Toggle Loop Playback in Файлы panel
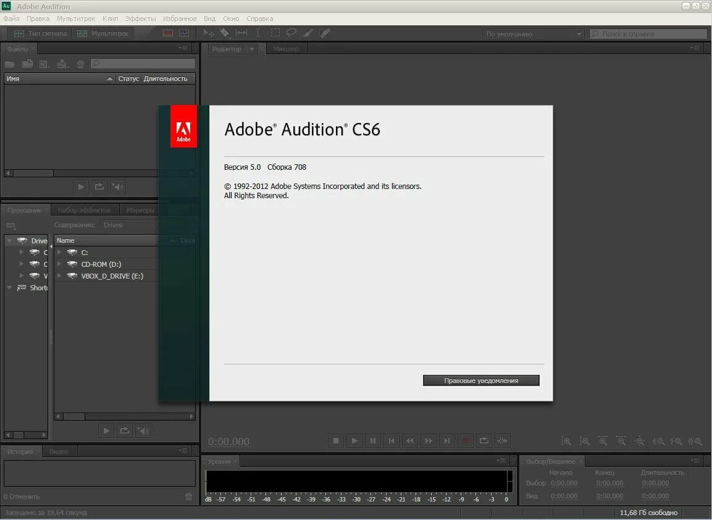The width and height of the screenshot is (712, 520). click(99, 187)
